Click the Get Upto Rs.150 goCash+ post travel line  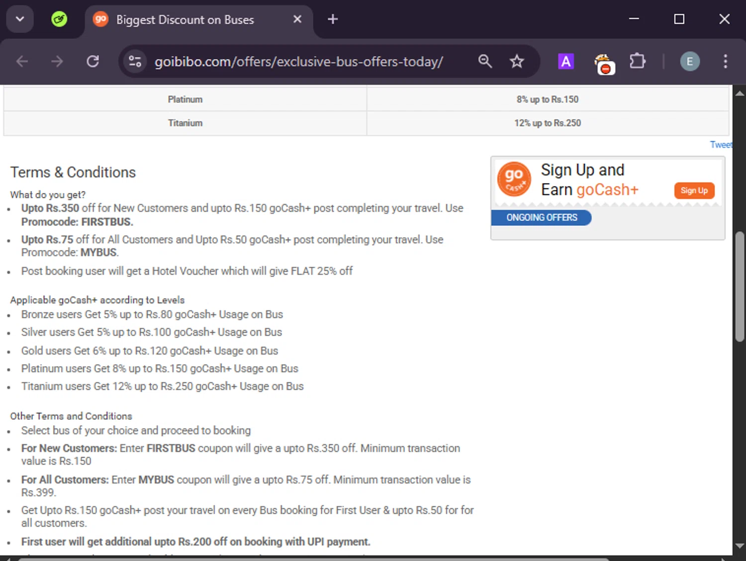(x=247, y=517)
